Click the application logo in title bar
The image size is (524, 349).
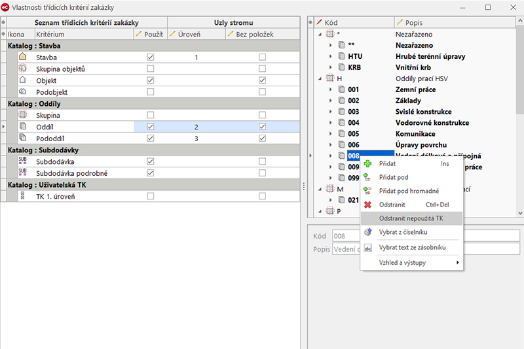point(5,7)
